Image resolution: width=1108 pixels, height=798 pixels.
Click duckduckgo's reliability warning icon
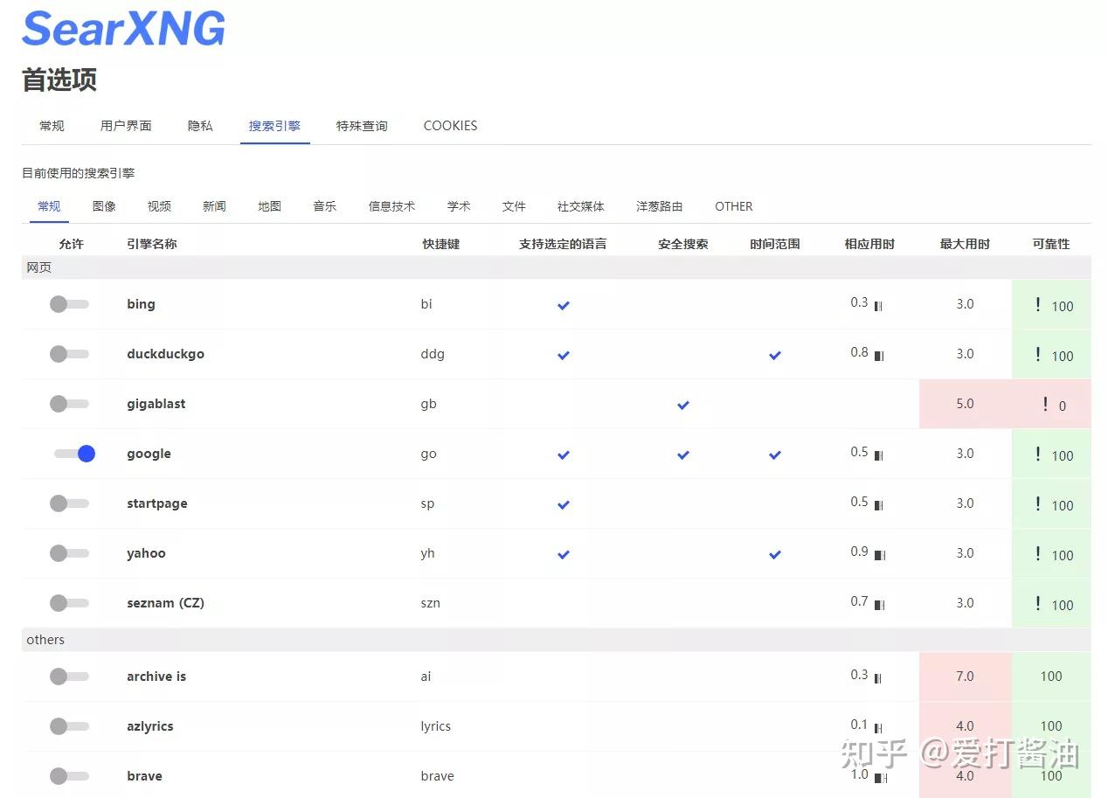(1038, 354)
